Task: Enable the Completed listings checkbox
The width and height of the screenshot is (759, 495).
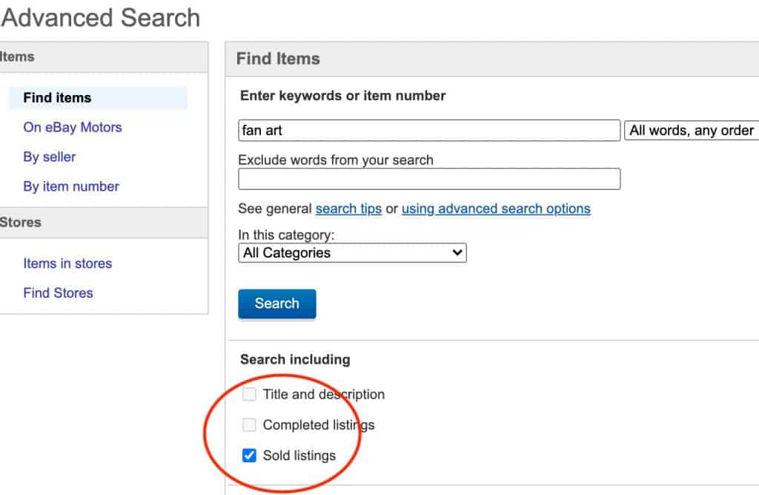Action: (249, 424)
